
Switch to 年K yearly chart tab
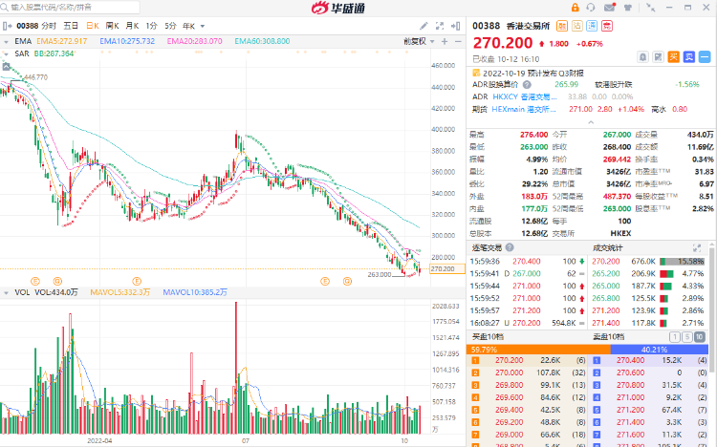coord(189,26)
